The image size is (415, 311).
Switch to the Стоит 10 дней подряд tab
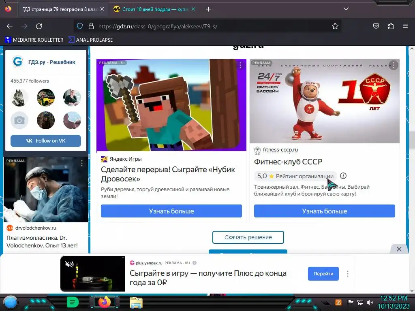pyautogui.click(x=155, y=9)
